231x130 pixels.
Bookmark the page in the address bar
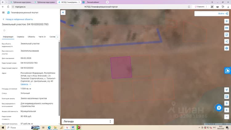[x=189, y=7]
